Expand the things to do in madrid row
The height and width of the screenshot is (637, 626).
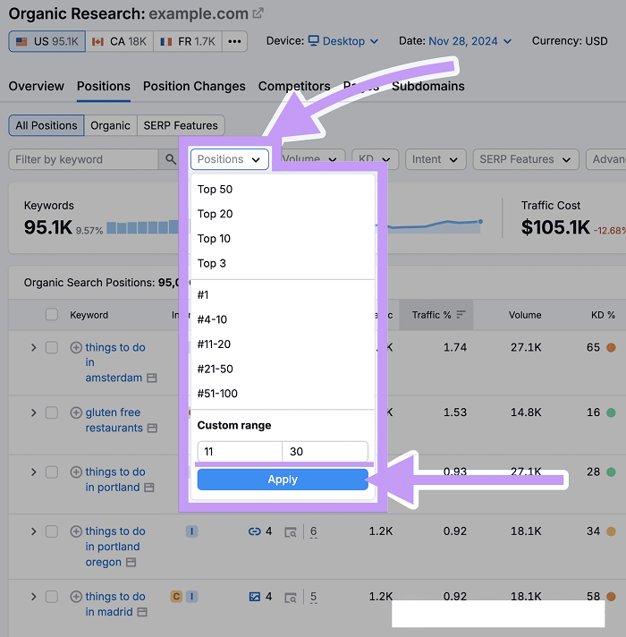click(x=34, y=597)
